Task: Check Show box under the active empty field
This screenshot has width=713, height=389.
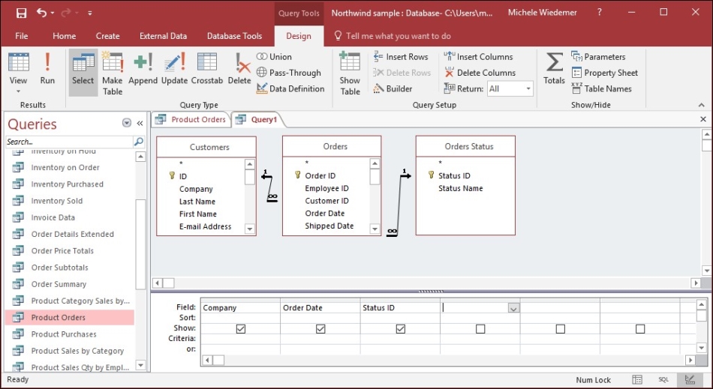Action: coord(480,328)
